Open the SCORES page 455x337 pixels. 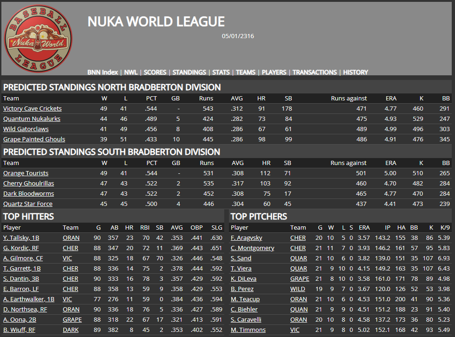pyautogui.click(x=155, y=72)
